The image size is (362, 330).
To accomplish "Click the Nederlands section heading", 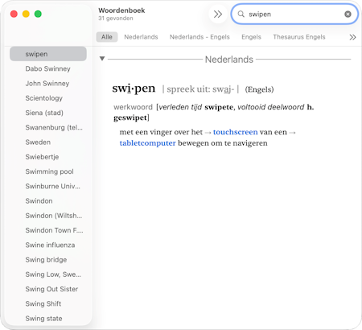I will click(x=229, y=60).
